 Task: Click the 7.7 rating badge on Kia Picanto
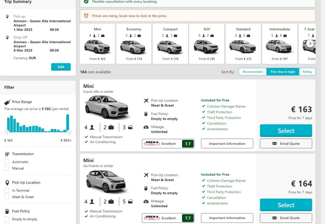click(x=188, y=218)
